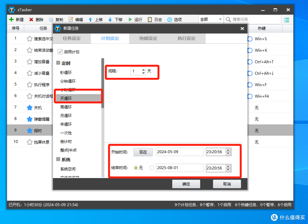Increase the 结束时间 time spinner
Image resolution: width=308 pixels, height=224 pixels.
[228, 166]
